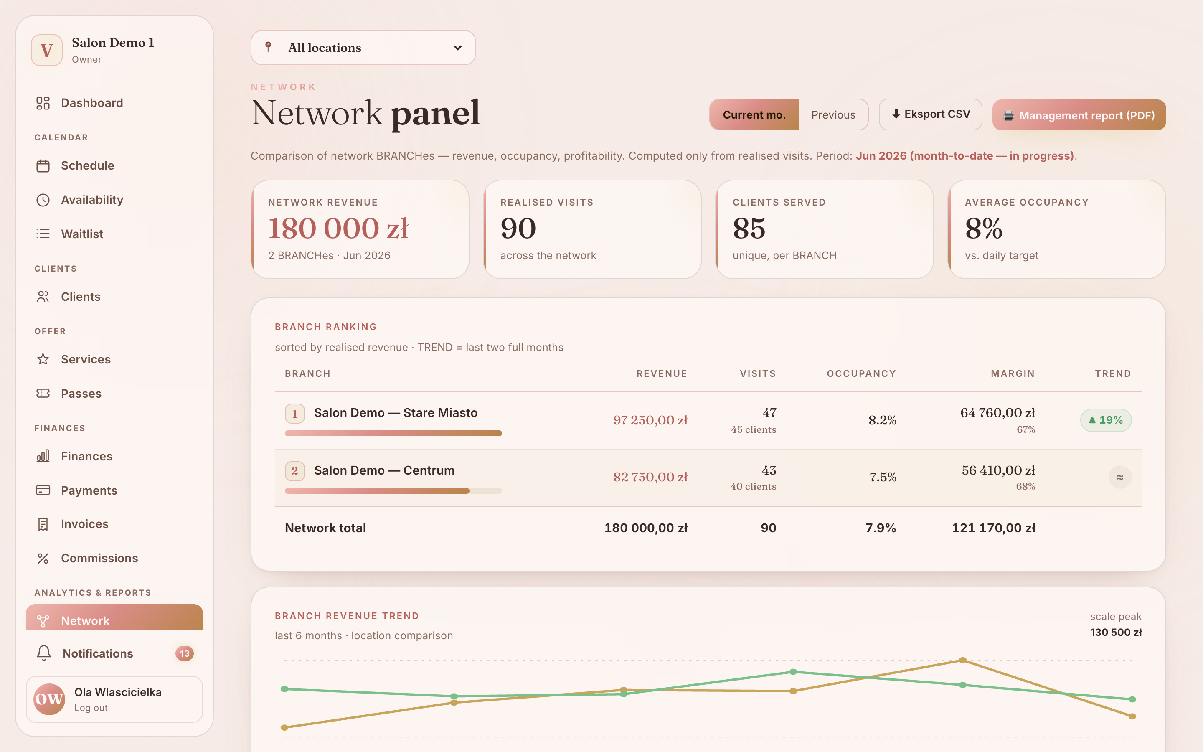The width and height of the screenshot is (1203, 752).
Task: Open the Availability page
Action: (114, 200)
